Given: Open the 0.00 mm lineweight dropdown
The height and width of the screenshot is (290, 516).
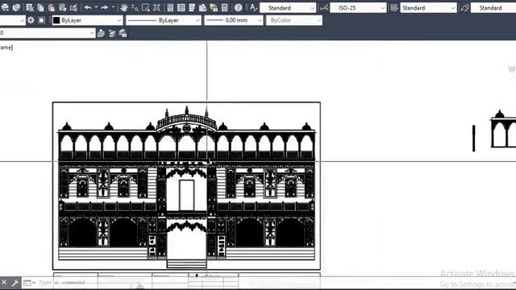Looking at the screenshot, I should 234,20.
